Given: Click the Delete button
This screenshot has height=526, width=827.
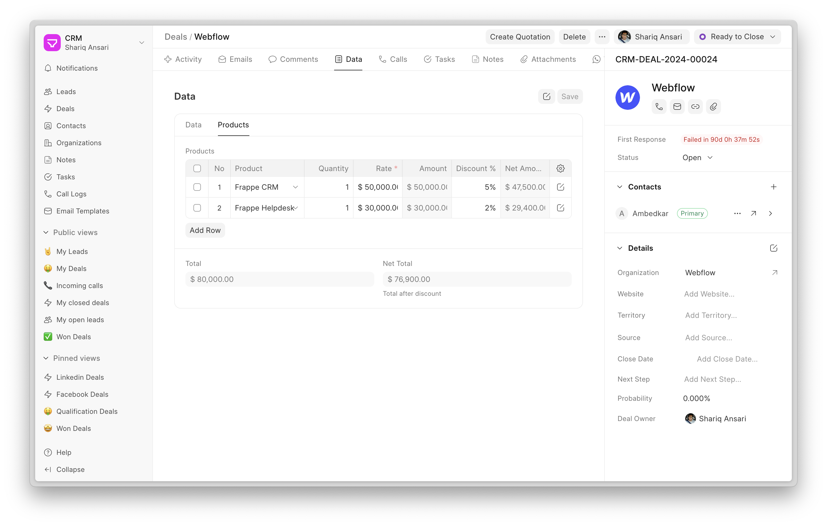Looking at the screenshot, I should [574, 37].
